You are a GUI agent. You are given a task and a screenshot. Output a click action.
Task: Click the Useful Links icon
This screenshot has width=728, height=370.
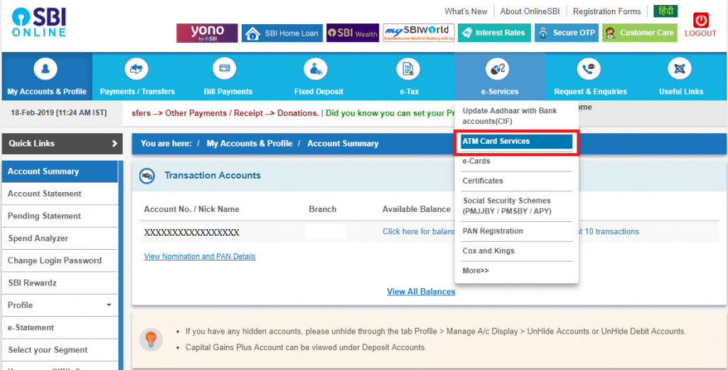tap(680, 69)
